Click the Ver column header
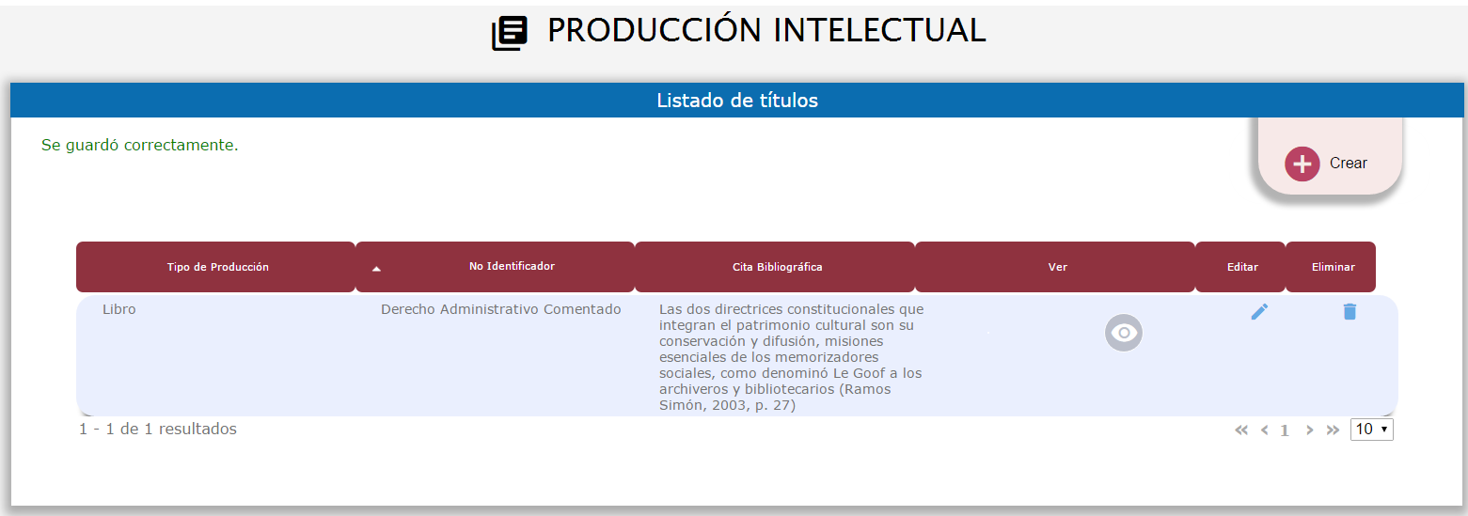 pos(1057,267)
